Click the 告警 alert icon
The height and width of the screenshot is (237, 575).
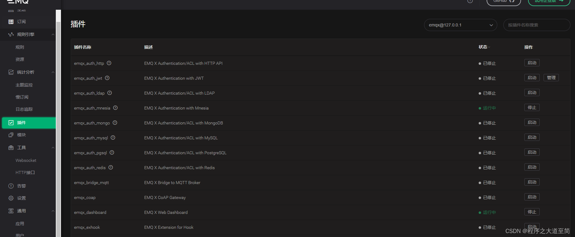tap(11, 186)
